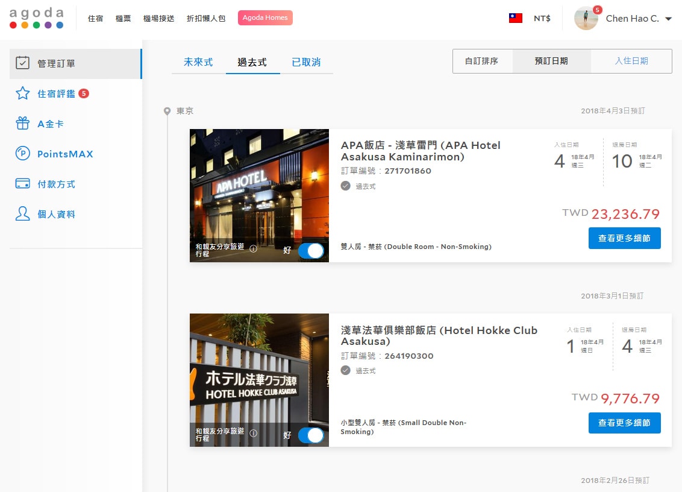
Task: Sort bookings by 預訂日期
Action: coord(551,61)
